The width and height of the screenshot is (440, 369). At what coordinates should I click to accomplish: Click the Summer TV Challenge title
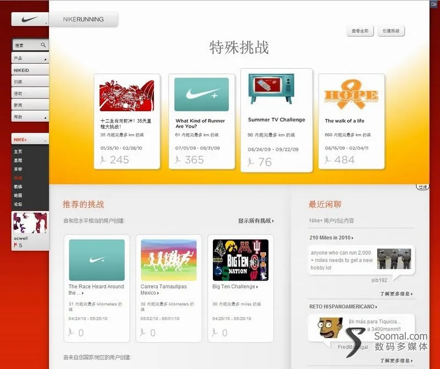[277, 119]
